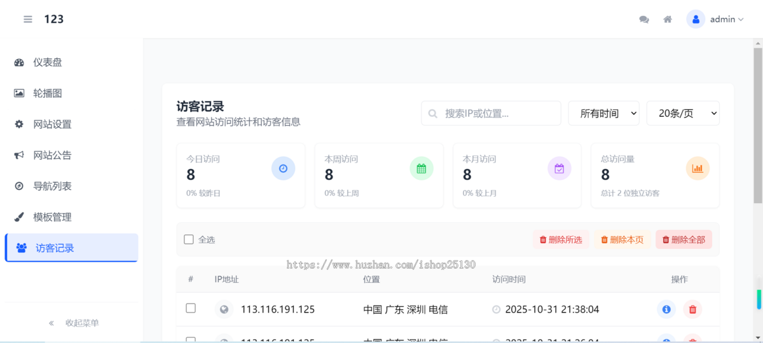Viewport: 763px width, 343px height.
Task: Click the 操作 column header
Action: [x=680, y=279]
